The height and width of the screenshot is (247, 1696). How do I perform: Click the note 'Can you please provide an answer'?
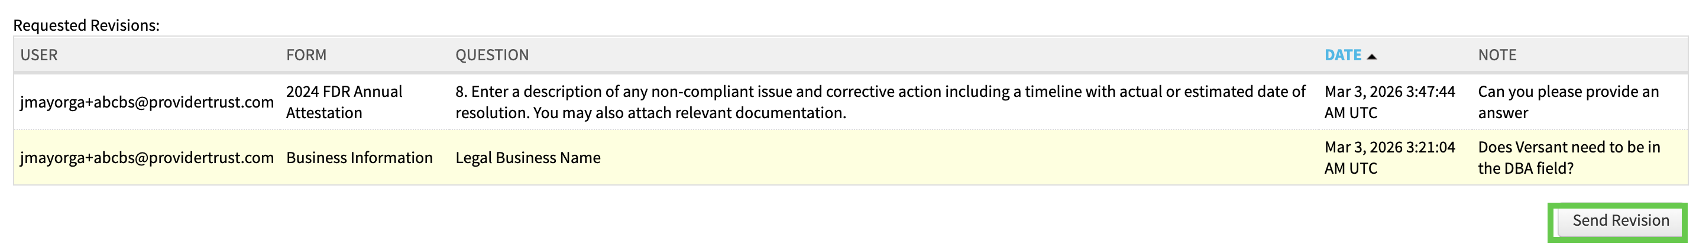[x=1568, y=102]
